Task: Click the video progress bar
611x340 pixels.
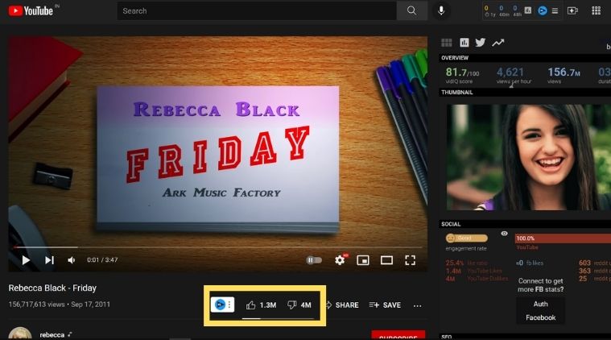Action: [x=218, y=247]
